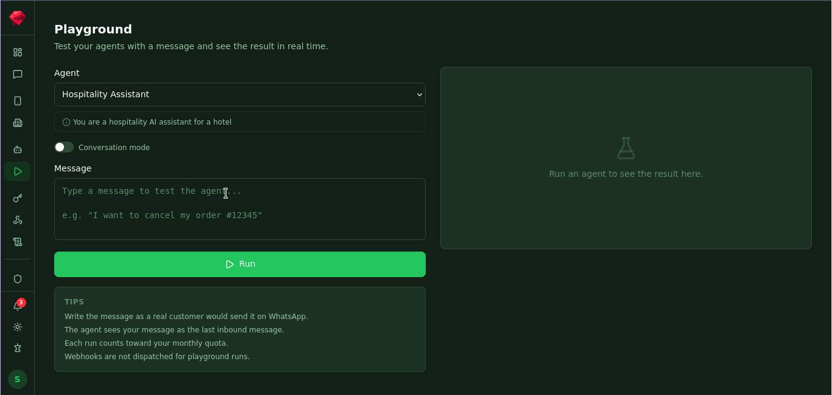Image resolution: width=832 pixels, height=395 pixels.
Task: Click the green Run button
Action: coord(240,264)
